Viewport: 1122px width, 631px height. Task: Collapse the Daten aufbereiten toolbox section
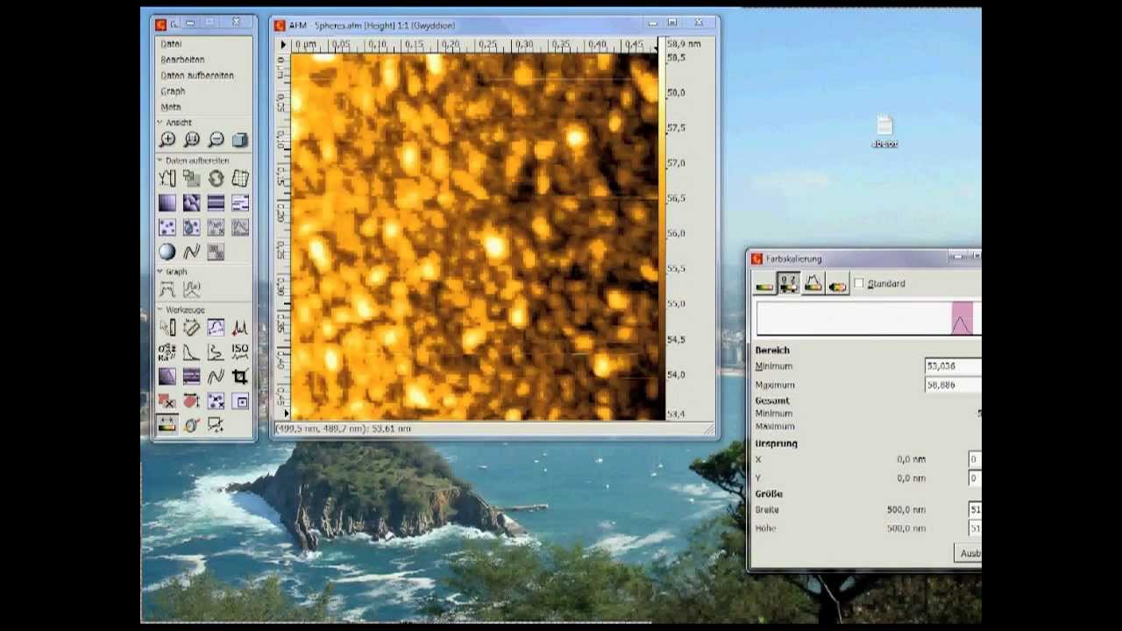[x=194, y=160]
